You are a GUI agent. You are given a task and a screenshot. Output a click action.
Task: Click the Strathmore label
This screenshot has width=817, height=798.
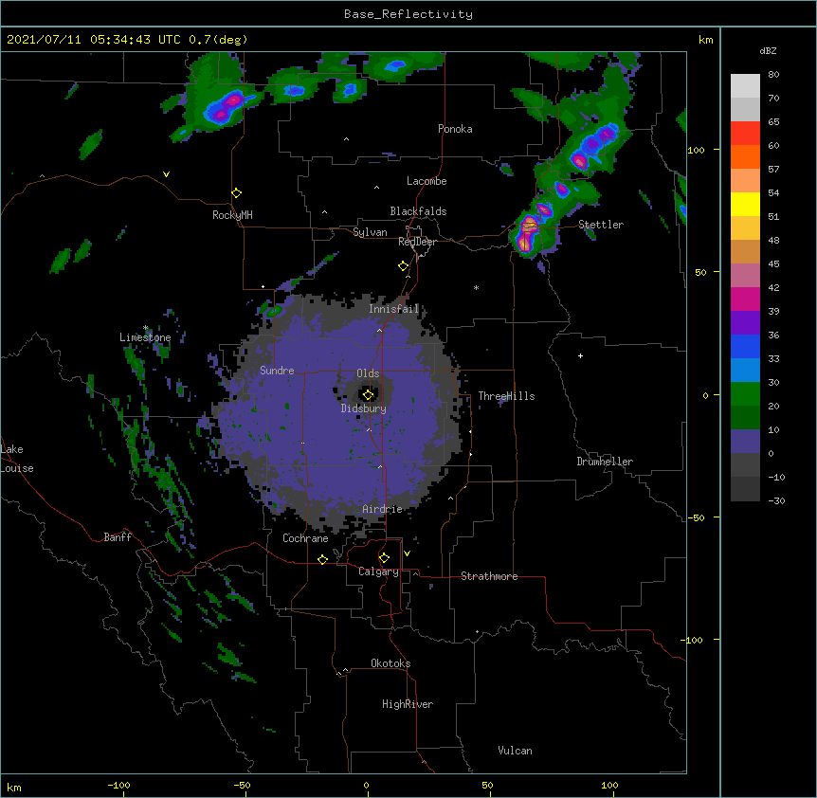click(489, 576)
